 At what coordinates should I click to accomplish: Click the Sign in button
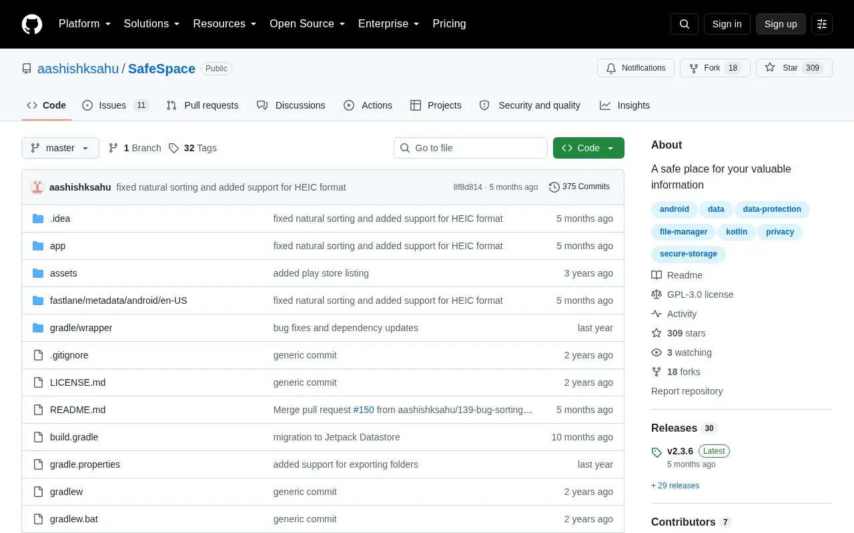tap(727, 24)
